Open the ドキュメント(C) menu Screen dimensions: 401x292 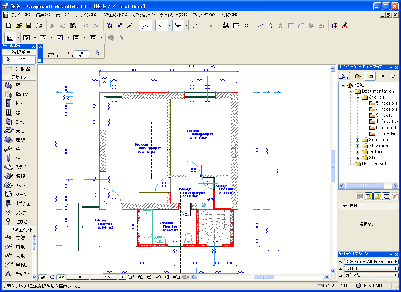click(x=114, y=15)
